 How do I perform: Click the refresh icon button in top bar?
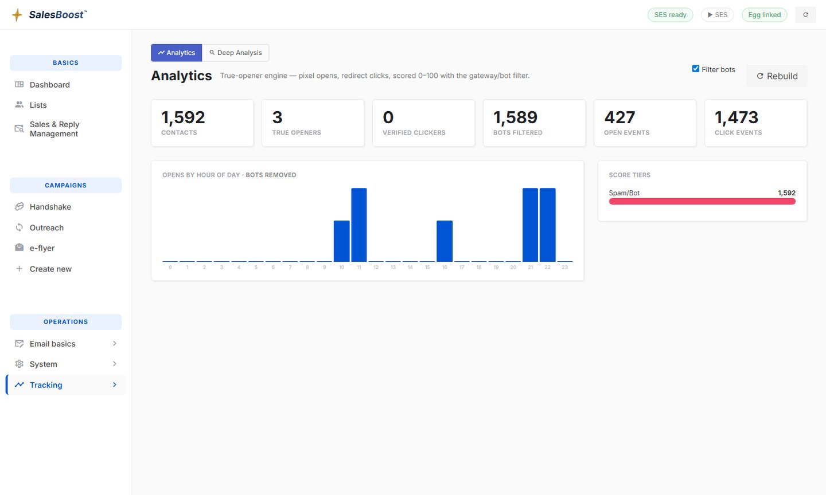tap(805, 15)
